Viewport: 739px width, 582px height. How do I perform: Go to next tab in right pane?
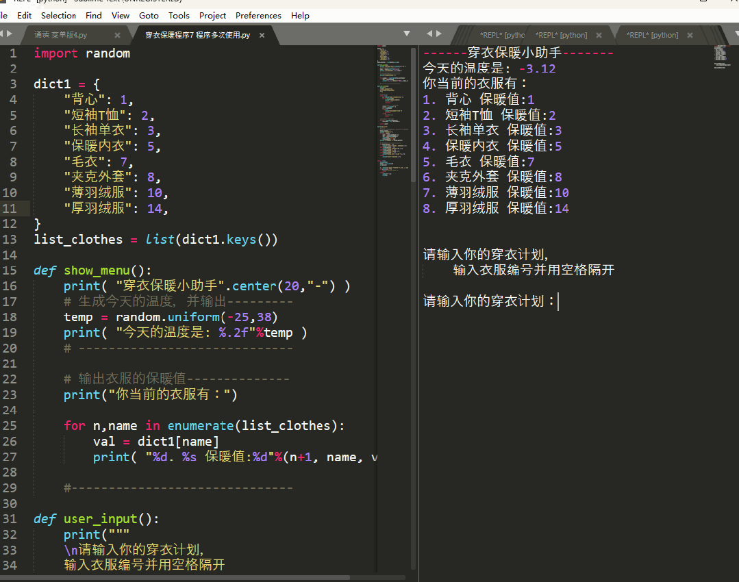439,34
